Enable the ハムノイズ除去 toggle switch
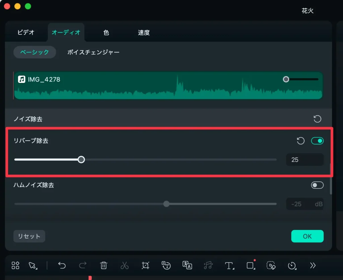Image resolution: width=343 pixels, height=280 pixels. pyautogui.click(x=317, y=185)
